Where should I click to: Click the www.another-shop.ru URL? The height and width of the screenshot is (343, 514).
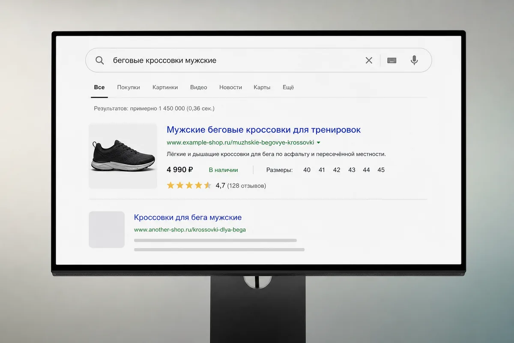[x=190, y=229]
